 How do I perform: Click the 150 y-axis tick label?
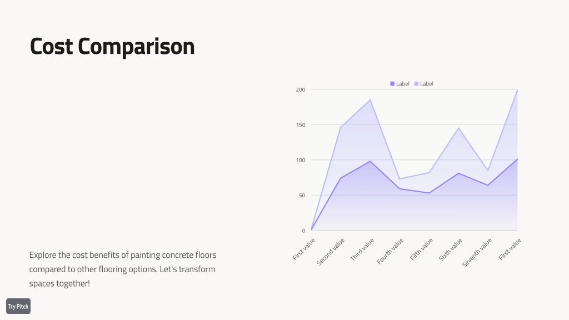coord(301,125)
